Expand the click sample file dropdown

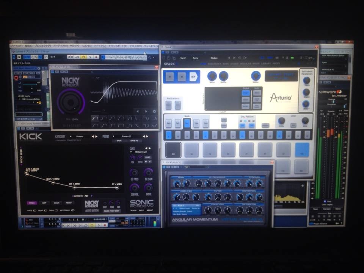pos(131,152)
